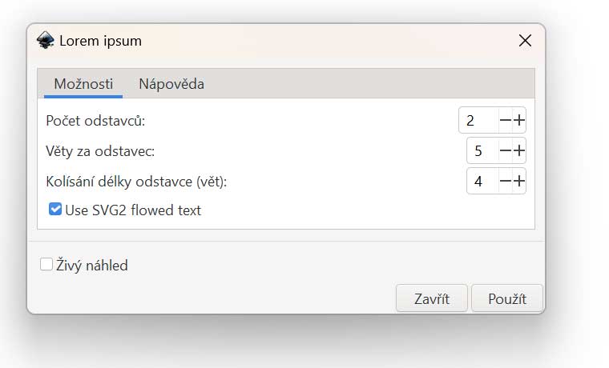Increase Kolísání délky odstavce value
Image resolution: width=609 pixels, height=368 pixels.
pyautogui.click(x=519, y=182)
